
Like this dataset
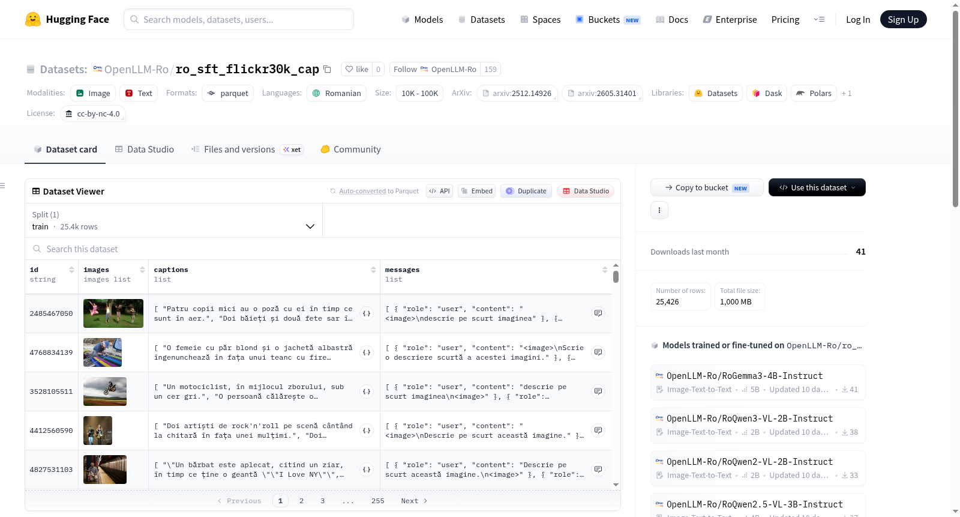coord(356,69)
